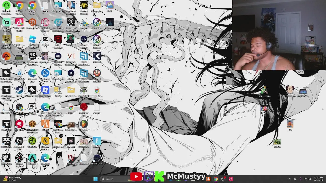Select the CapCut desktop icon

point(45,41)
